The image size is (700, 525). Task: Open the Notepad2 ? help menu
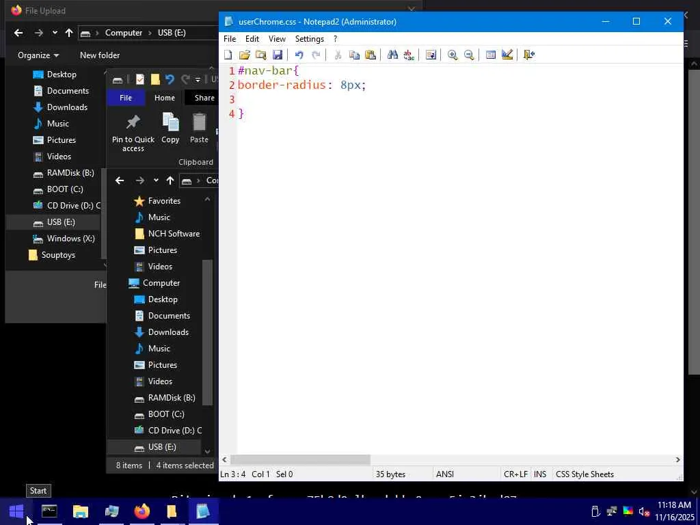(335, 39)
